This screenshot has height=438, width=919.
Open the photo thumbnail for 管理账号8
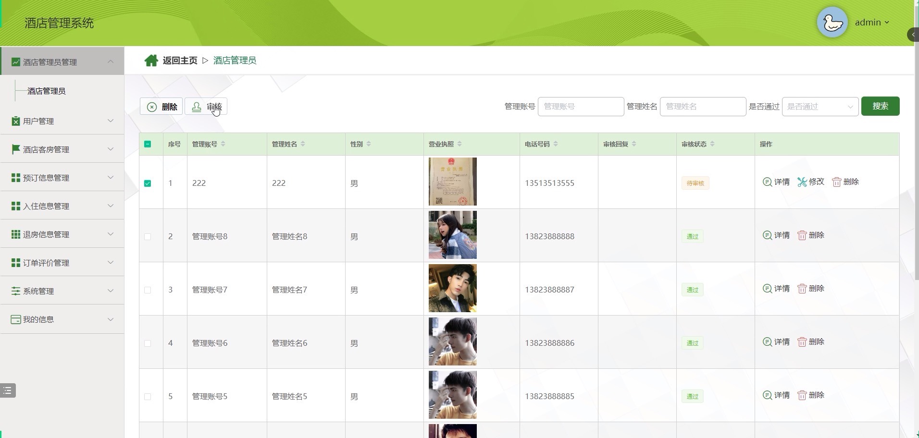point(453,235)
